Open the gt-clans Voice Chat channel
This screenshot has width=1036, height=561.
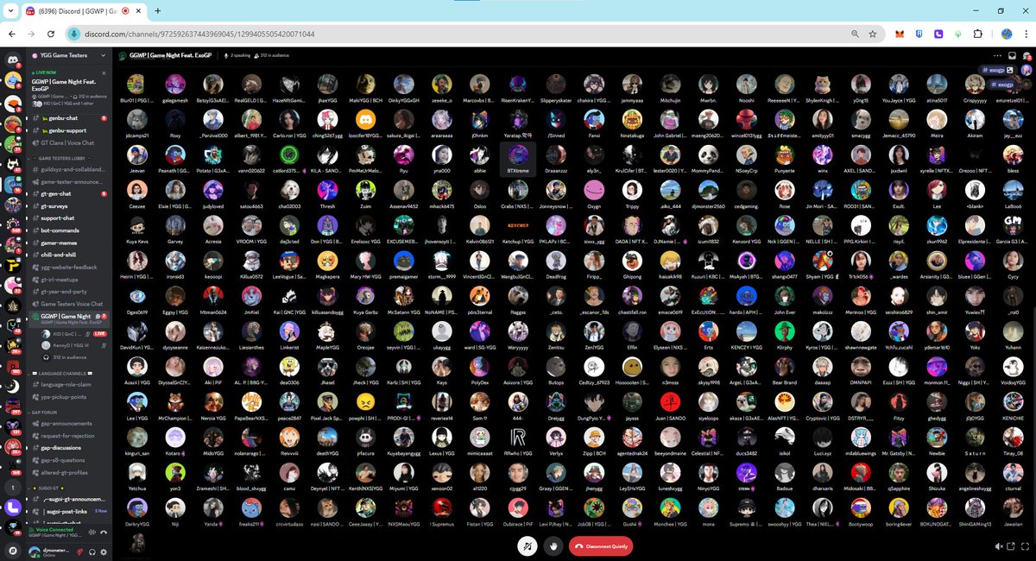pyautogui.click(x=71, y=143)
